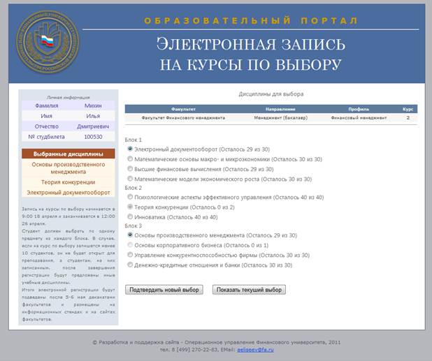Click the Блок 2 heading
Screen dimensions: 432x361
tap(134, 188)
